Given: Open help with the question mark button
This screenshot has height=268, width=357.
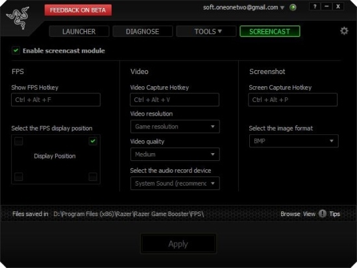Looking at the screenshot, I should point(315,6).
